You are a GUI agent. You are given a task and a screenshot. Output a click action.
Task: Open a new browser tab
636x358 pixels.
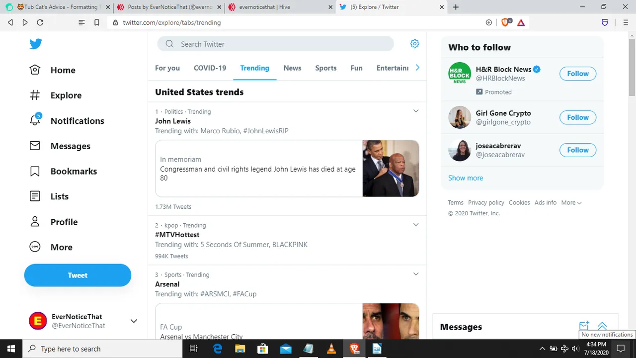pos(456,7)
